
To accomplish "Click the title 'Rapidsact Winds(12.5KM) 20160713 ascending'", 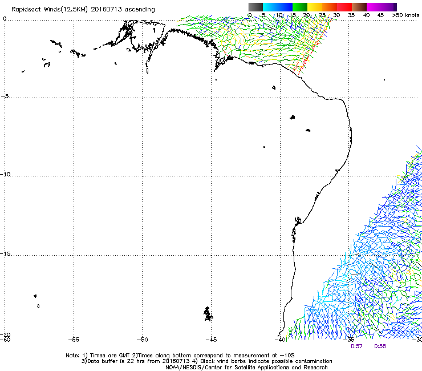I will coord(83,10).
